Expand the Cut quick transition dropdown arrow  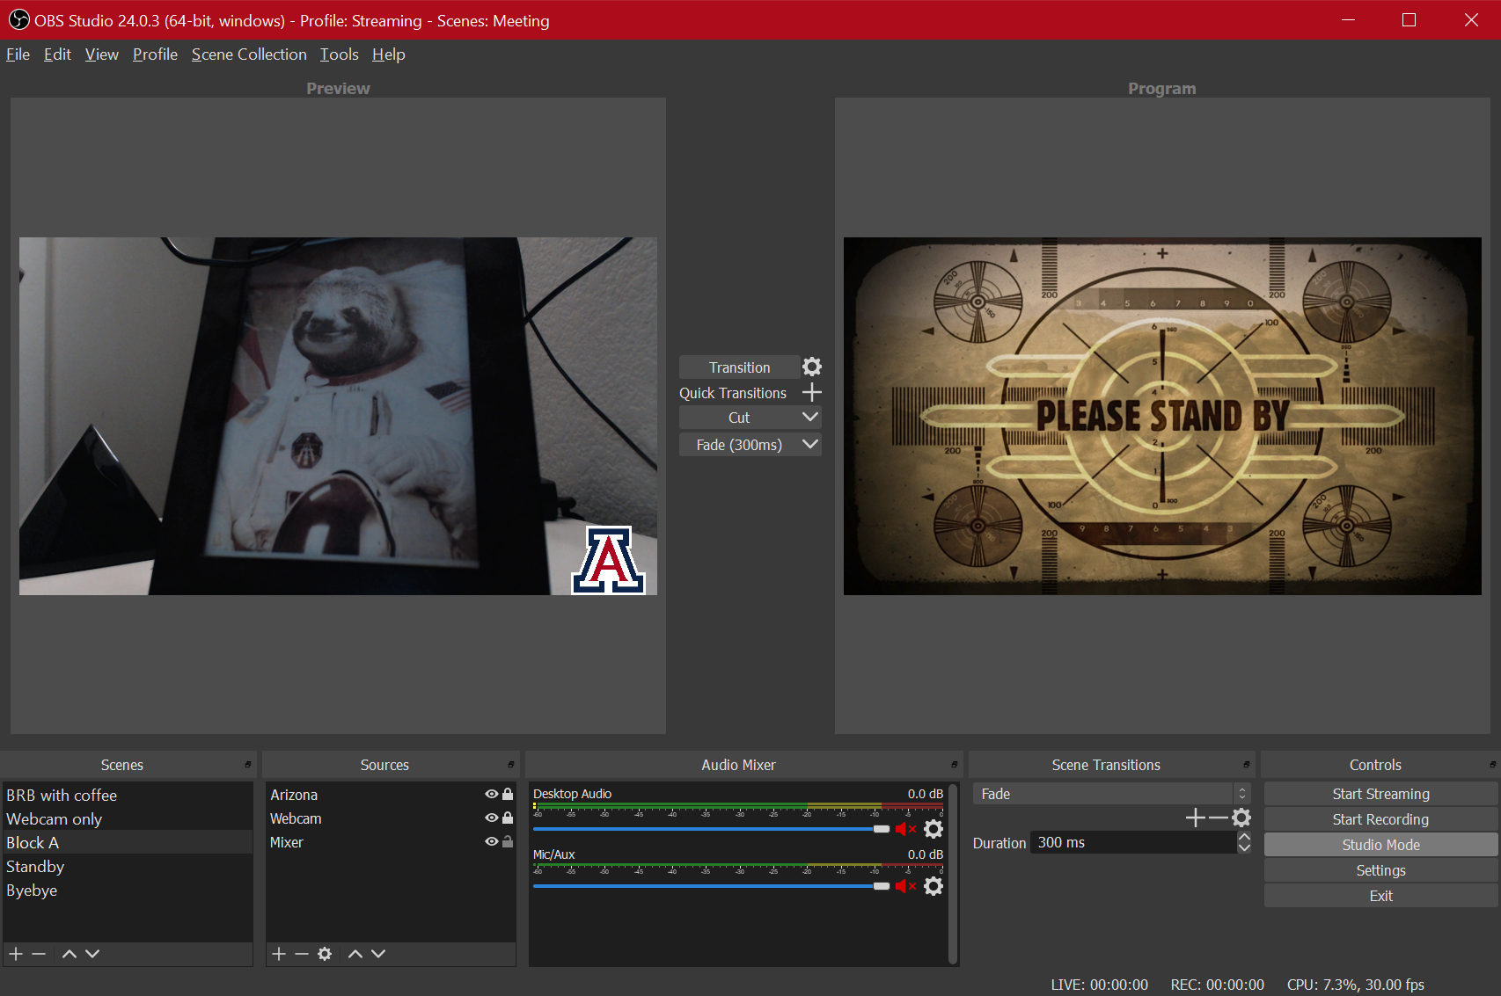(x=810, y=418)
